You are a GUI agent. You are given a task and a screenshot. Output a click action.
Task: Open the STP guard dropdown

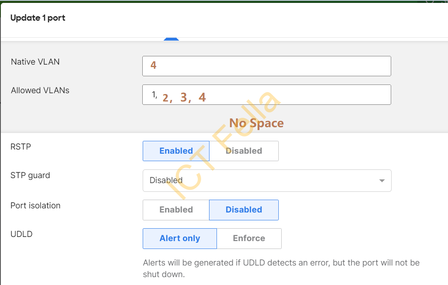(x=267, y=181)
